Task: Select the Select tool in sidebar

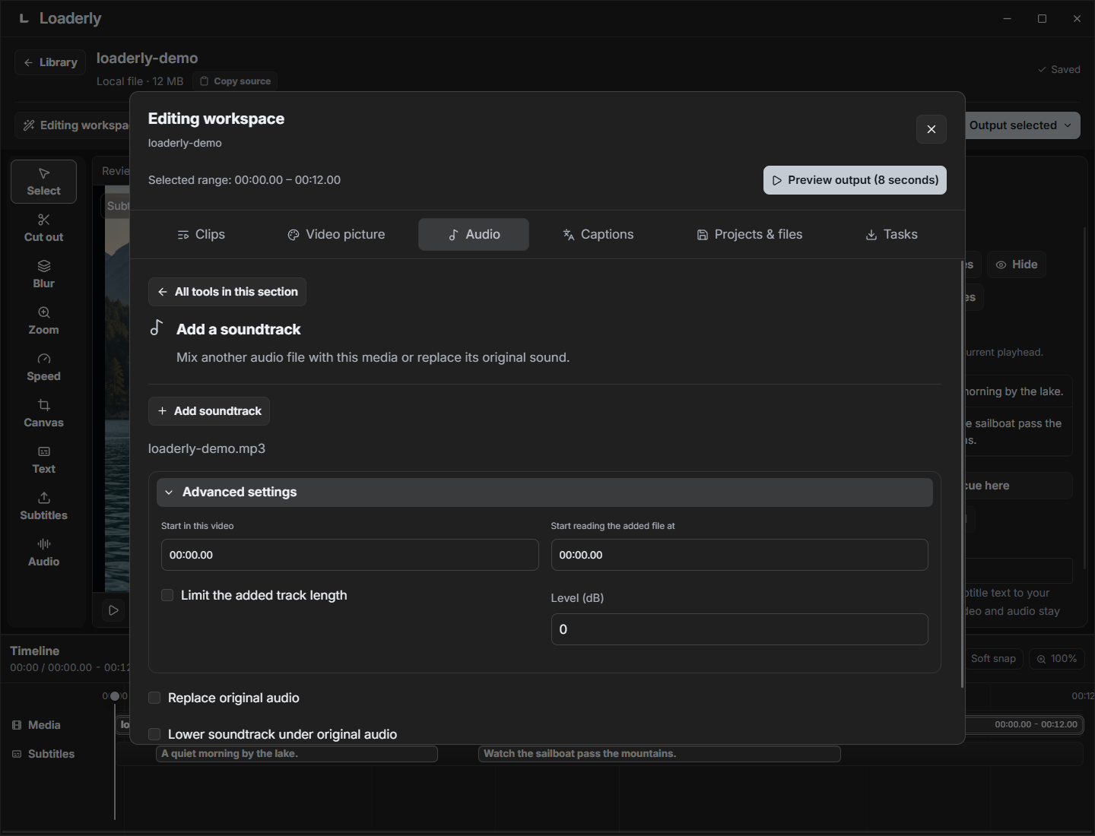Action: pos(43,182)
